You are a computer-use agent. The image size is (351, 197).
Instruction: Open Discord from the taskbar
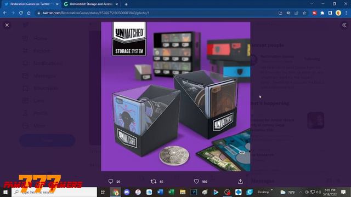[x=127, y=192]
